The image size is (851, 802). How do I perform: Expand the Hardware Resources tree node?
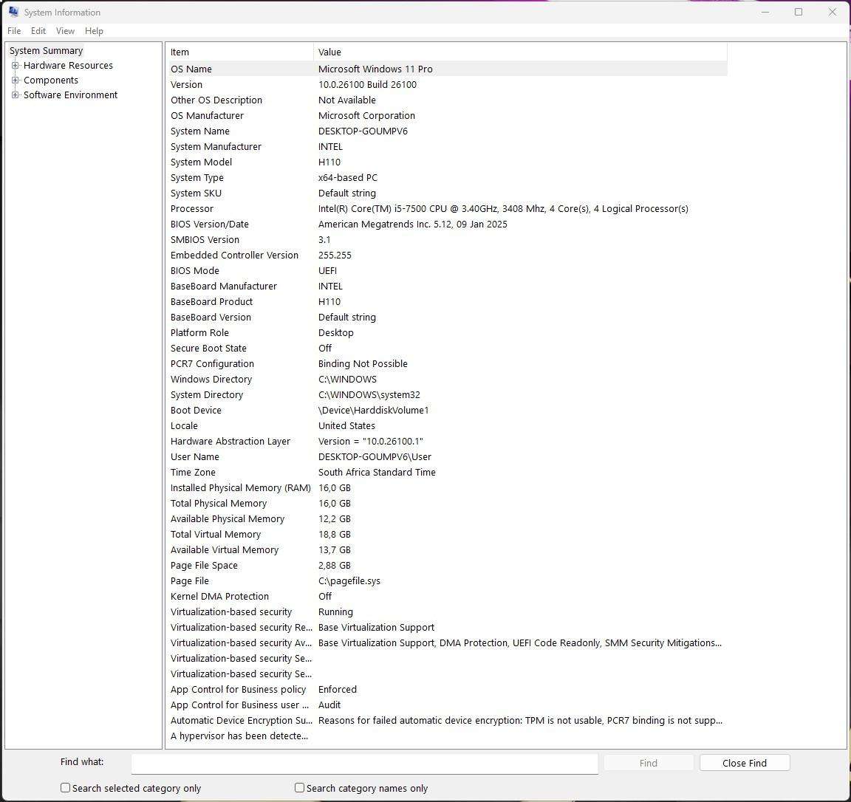click(15, 65)
